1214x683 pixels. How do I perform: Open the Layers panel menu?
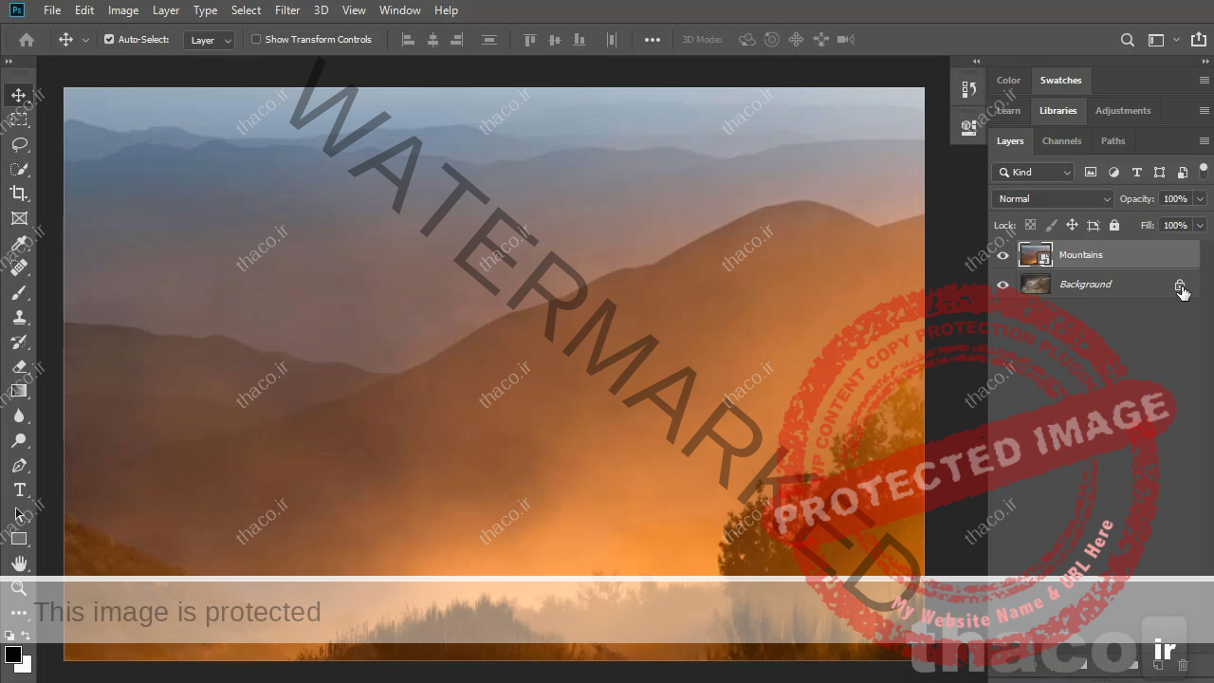pos(1205,140)
